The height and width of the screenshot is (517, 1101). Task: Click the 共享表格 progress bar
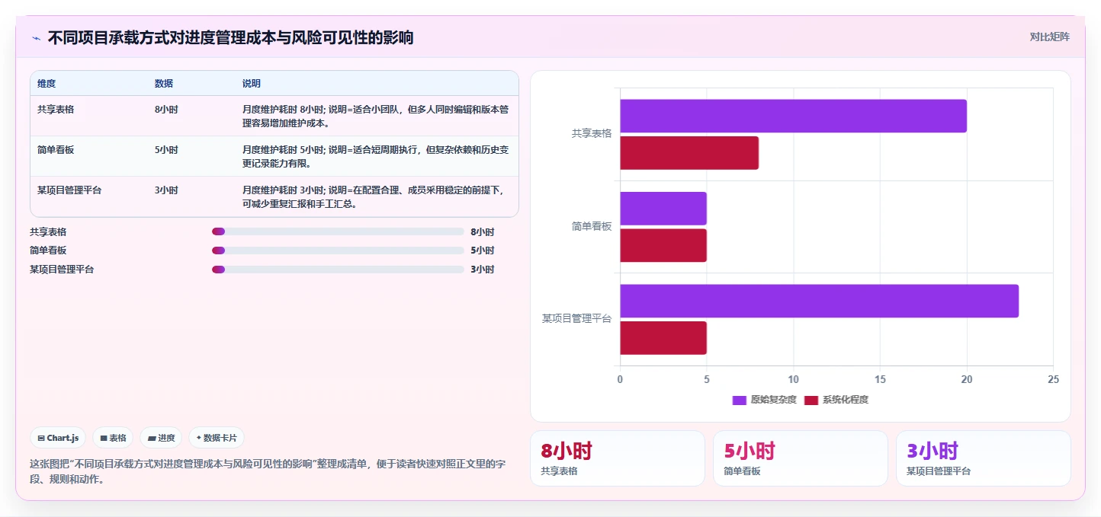pyautogui.click(x=338, y=231)
